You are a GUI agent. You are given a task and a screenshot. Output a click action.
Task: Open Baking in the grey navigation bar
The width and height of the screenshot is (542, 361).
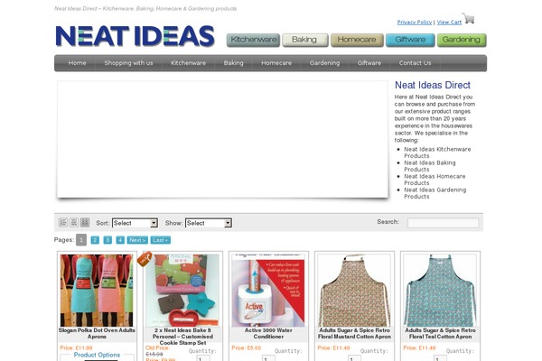pos(233,63)
